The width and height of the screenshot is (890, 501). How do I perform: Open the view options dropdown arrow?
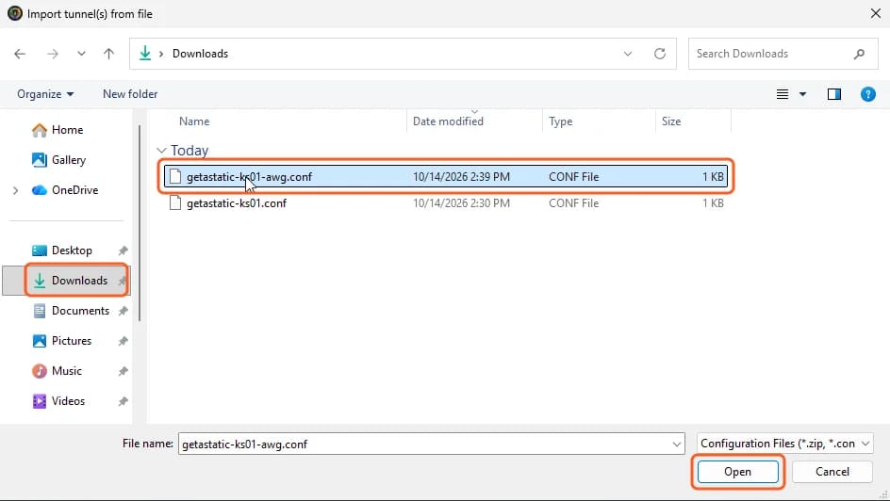click(802, 94)
